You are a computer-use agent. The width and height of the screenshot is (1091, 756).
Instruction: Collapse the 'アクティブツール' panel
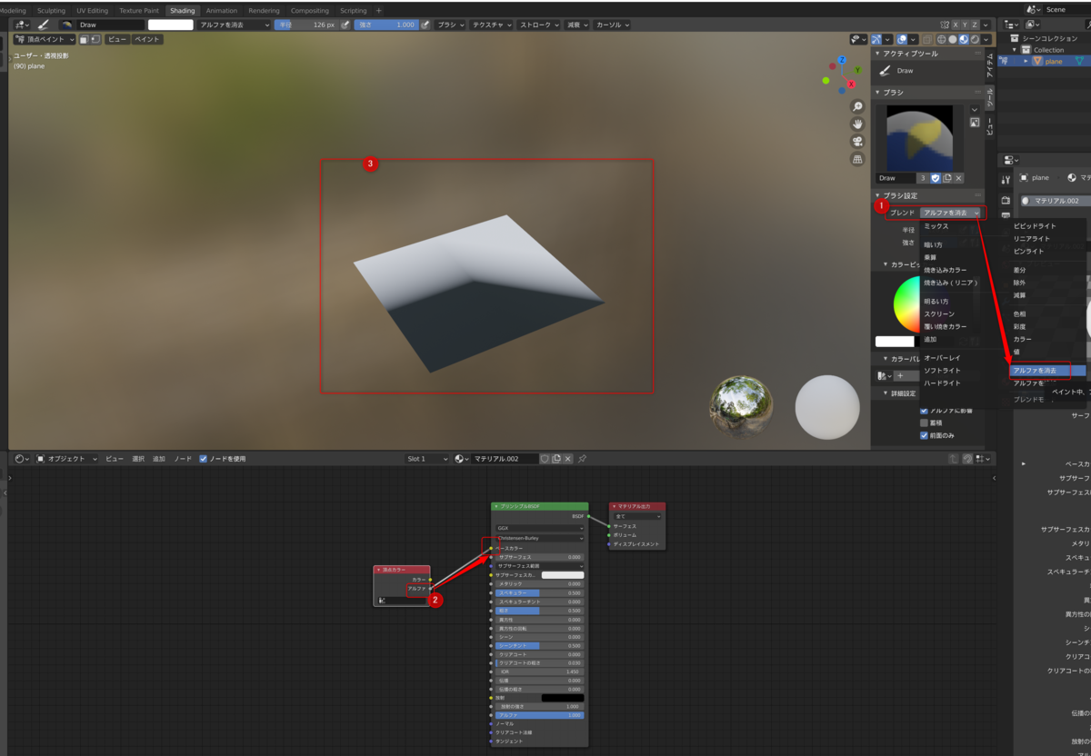click(879, 54)
